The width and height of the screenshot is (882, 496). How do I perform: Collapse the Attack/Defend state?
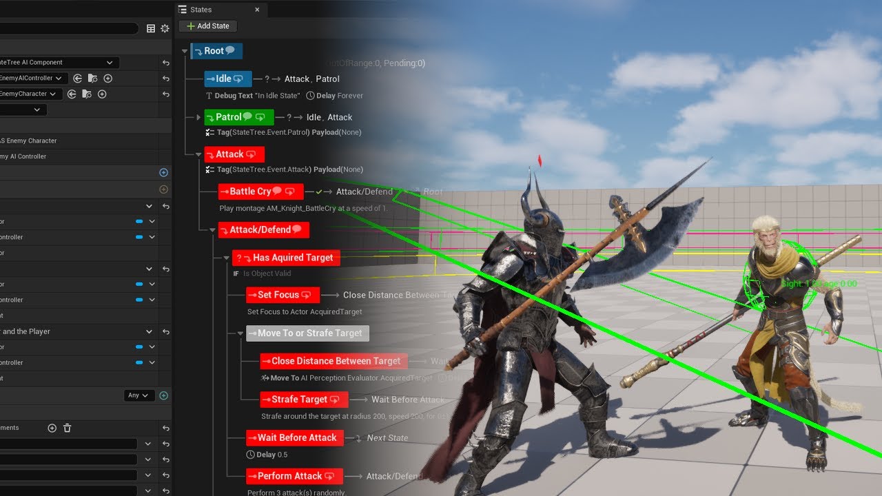coord(212,229)
